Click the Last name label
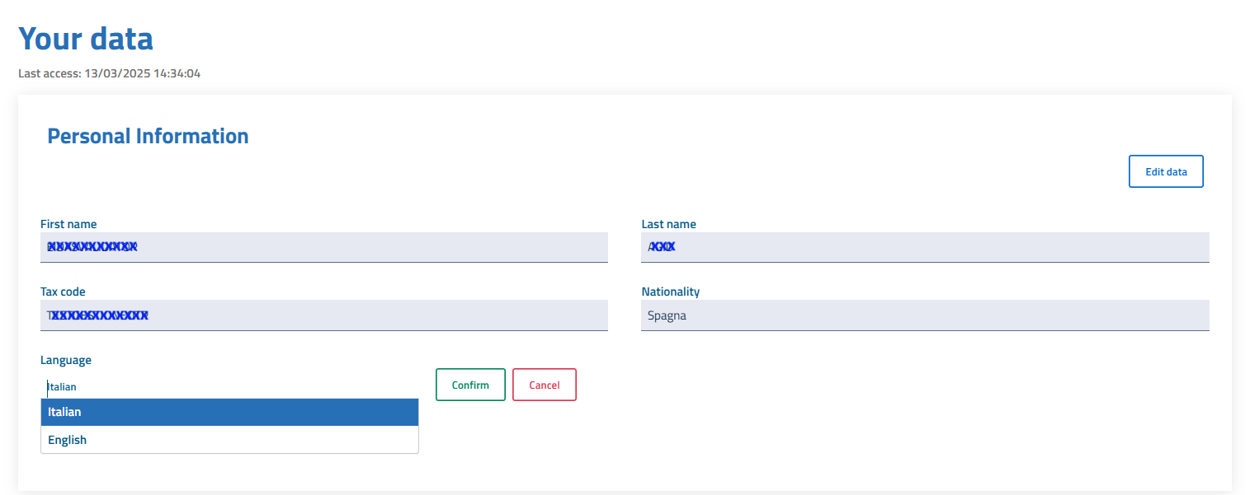Image resolution: width=1250 pixels, height=495 pixels. click(668, 224)
